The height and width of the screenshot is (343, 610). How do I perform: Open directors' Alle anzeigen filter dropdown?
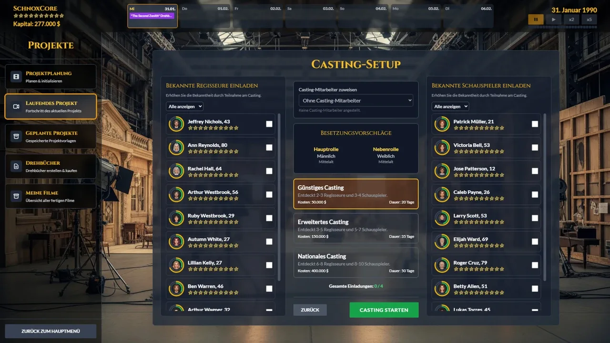coord(184,107)
